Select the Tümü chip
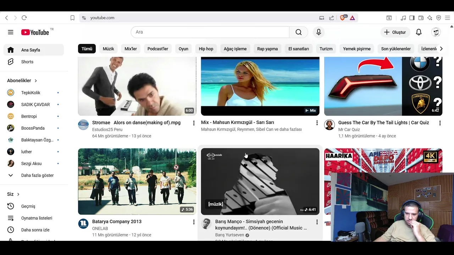Screen dimensions: 454x255 pos(87,49)
